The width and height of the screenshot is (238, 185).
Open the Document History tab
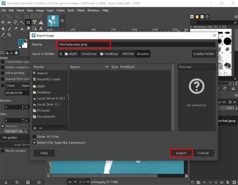[x=207, y=16]
